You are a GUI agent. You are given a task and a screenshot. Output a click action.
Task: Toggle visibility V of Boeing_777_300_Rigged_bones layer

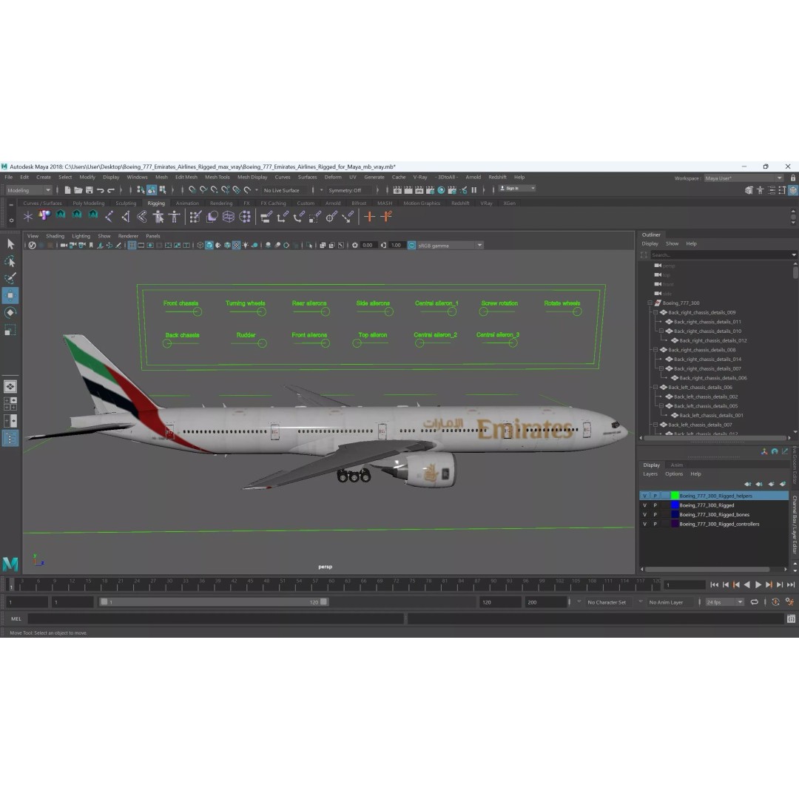click(644, 515)
